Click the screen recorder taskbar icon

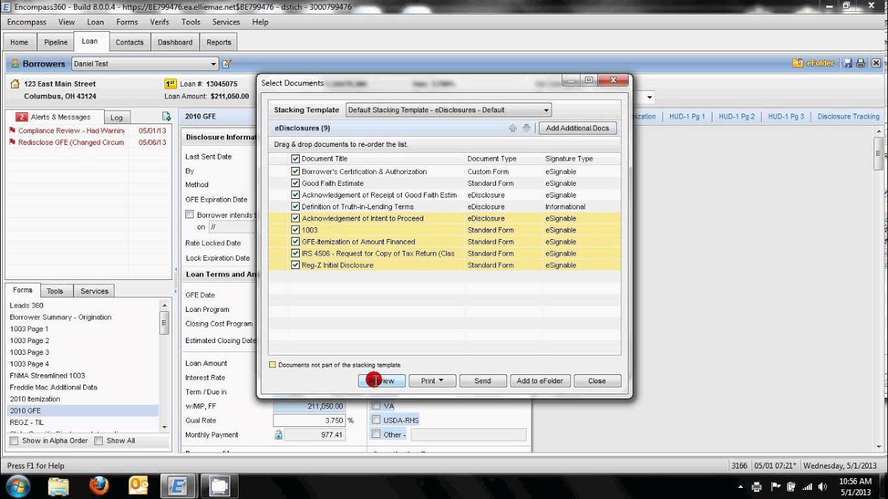click(219, 486)
